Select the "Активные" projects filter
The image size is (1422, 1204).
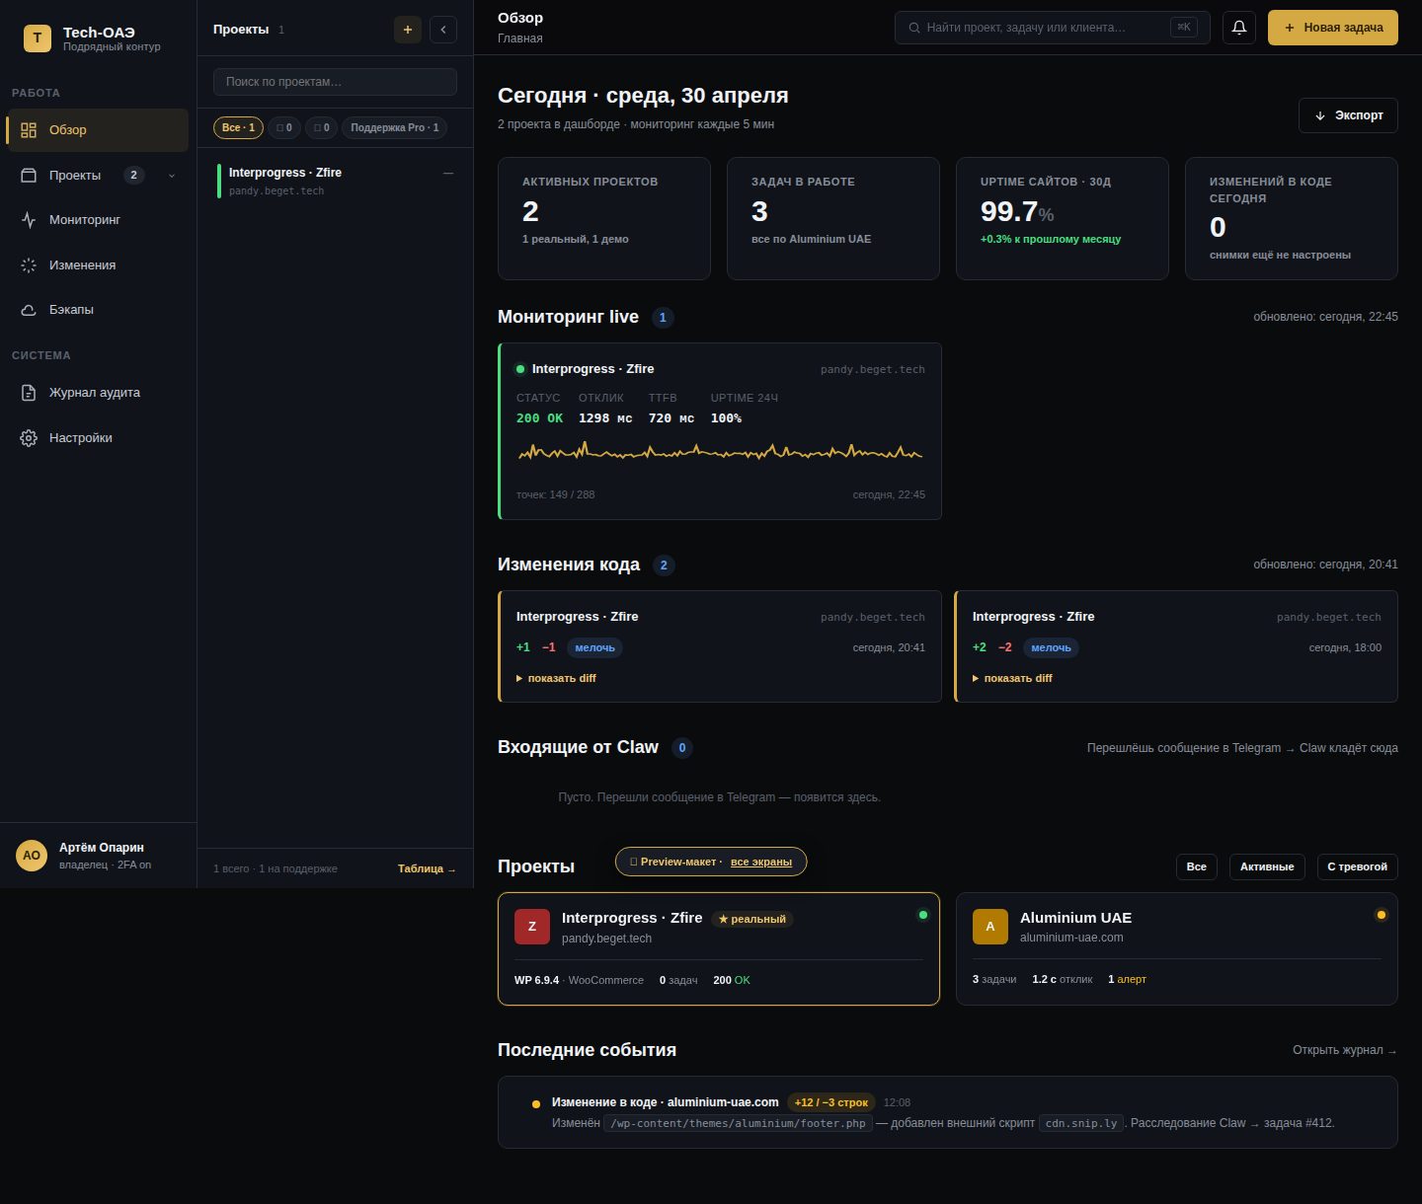click(1267, 867)
